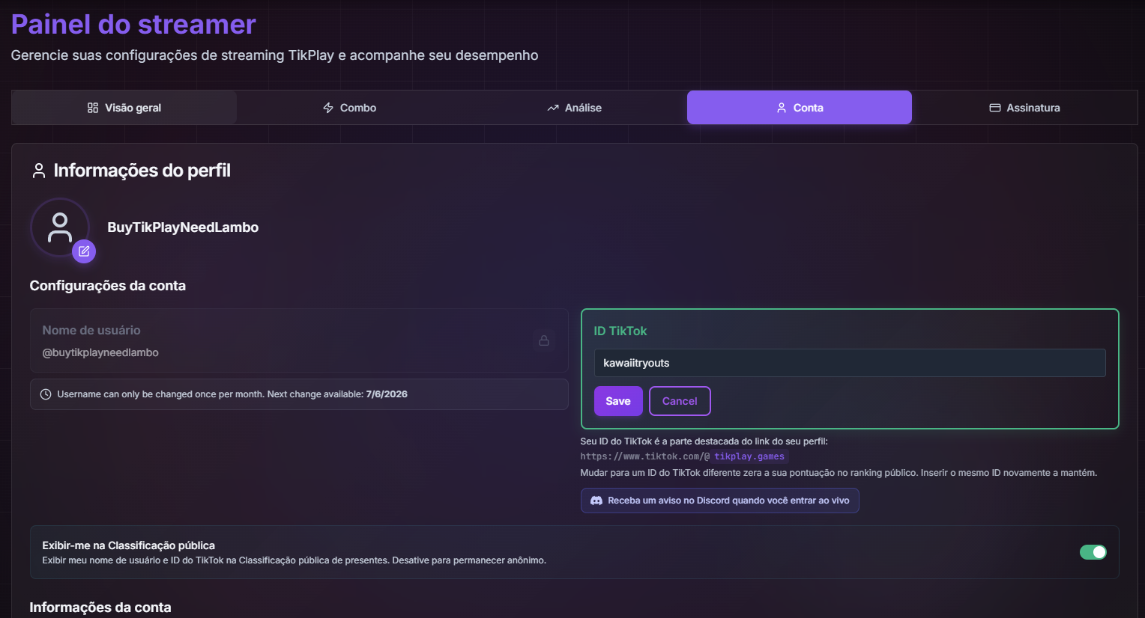Click the Configurações da conta heading
This screenshot has width=1145, height=618.
[108, 286]
